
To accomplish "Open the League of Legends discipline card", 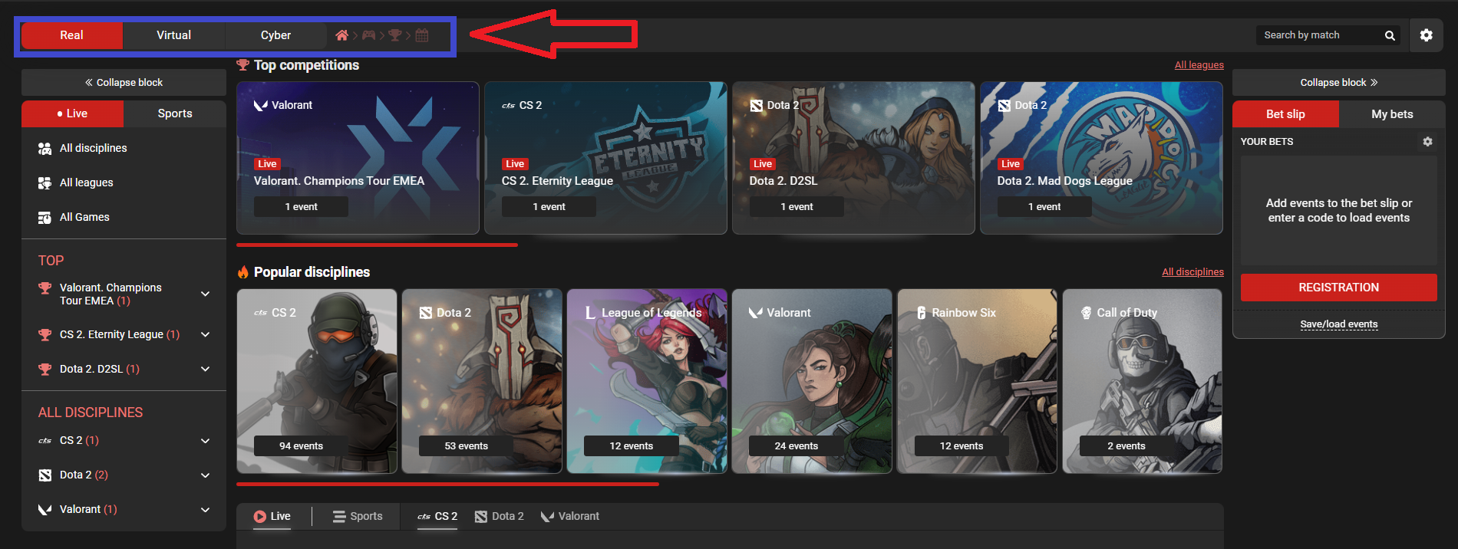I will click(646, 381).
